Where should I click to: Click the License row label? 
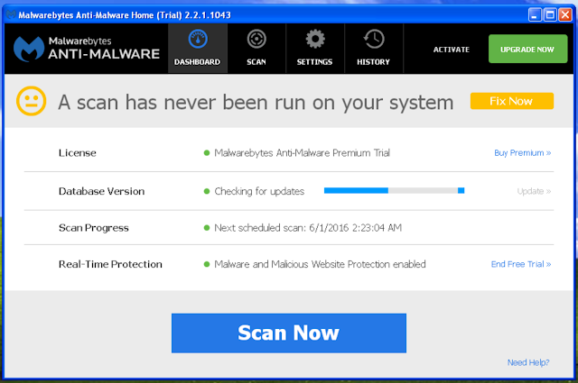tap(78, 152)
